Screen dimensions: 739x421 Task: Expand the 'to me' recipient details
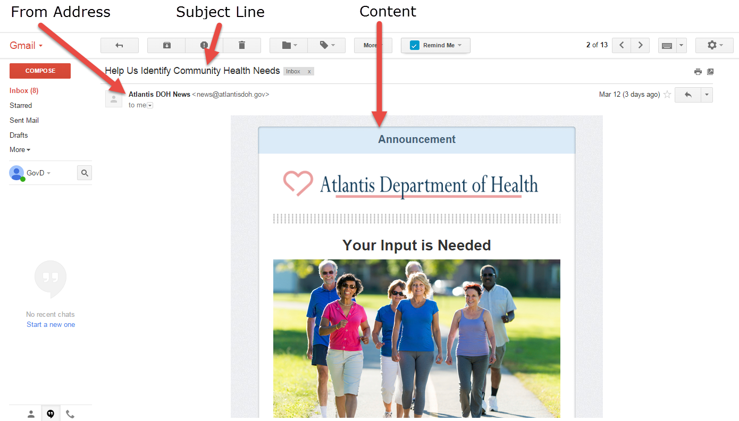pos(149,105)
